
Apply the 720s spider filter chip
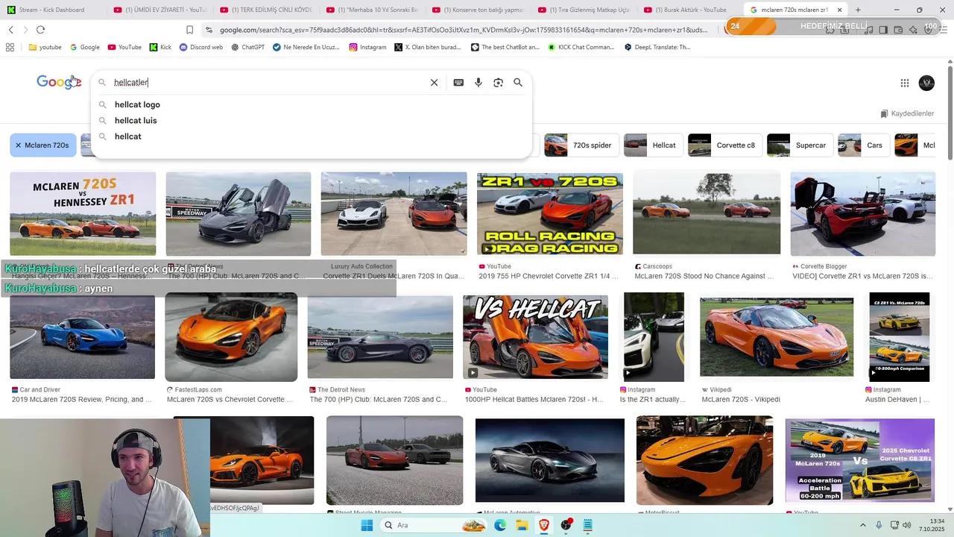pos(581,145)
